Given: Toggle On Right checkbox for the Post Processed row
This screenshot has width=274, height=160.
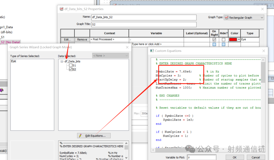Looking at the screenshot, I should pos(214,39).
